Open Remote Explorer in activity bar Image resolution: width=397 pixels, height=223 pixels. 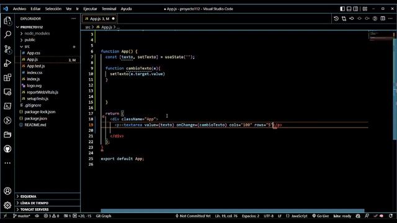[x=7, y=92]
